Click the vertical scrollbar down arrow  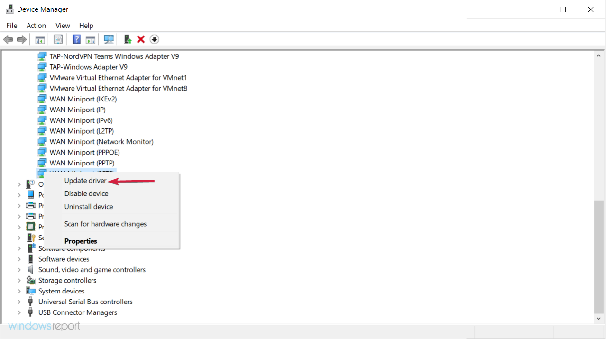click(x=599, y=319)
